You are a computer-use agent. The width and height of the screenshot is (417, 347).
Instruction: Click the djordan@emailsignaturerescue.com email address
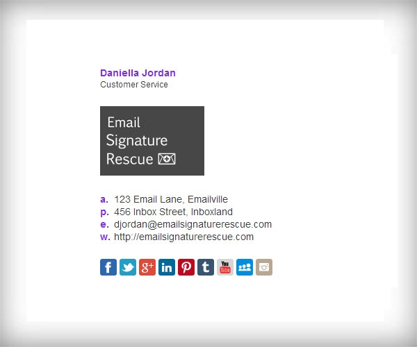pos(193,224)
